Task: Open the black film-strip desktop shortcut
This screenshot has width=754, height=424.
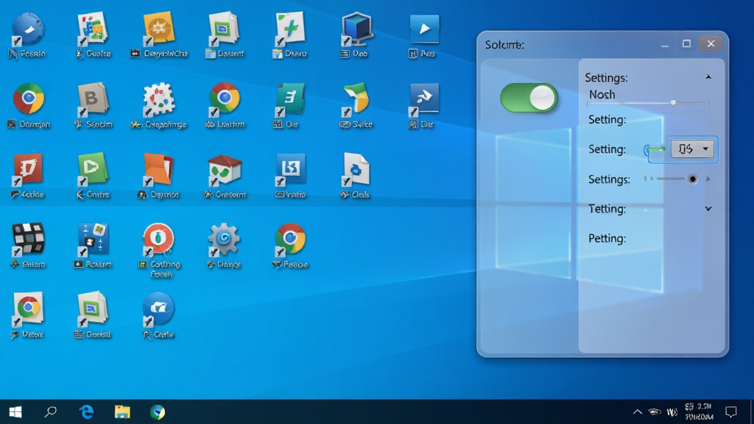Action: (x=27, y=239)
